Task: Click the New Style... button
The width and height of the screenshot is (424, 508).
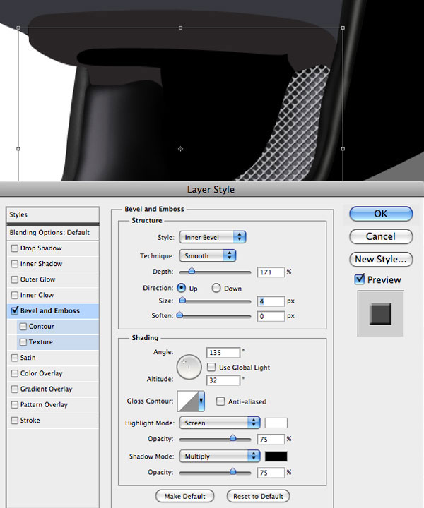Action: click(381, 259)
